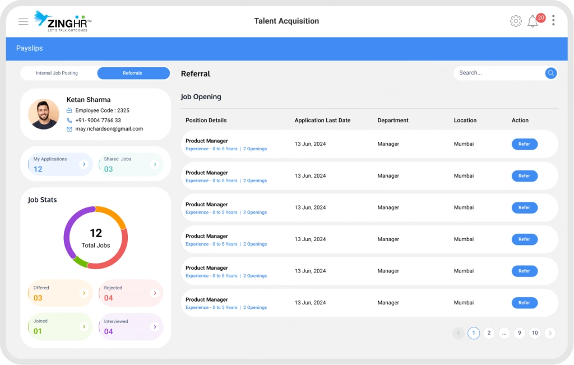This screenshot has height=365, width=574.
Task: Click Refer in the first Product Manager row
Action: (x=524, y=144)
